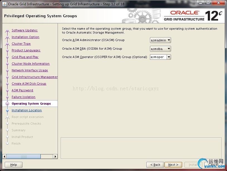Click the left arrow of the steps scrollbar

[x=4, y=156]
